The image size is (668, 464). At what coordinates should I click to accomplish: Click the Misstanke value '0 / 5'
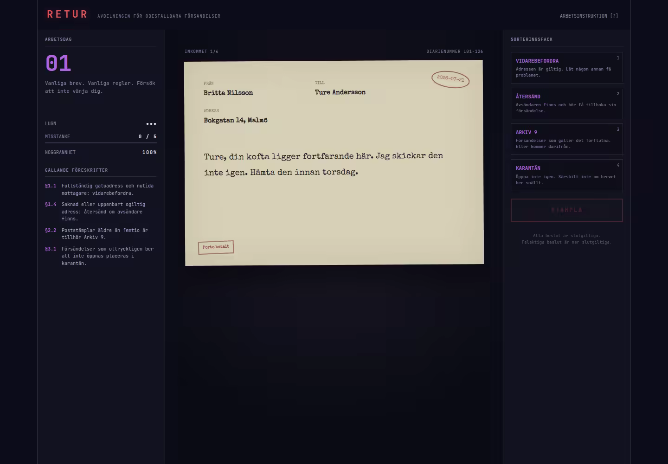(x=148, y=137)
